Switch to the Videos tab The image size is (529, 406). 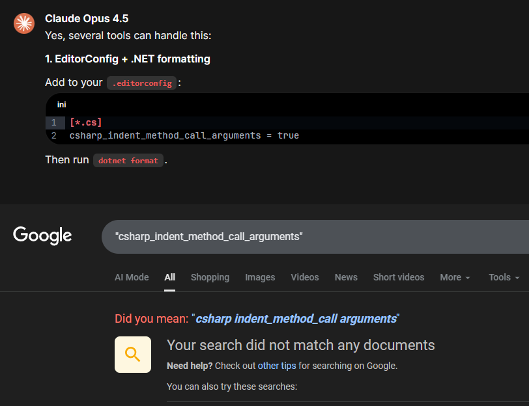pyautogui.click(x=305, y=277)
